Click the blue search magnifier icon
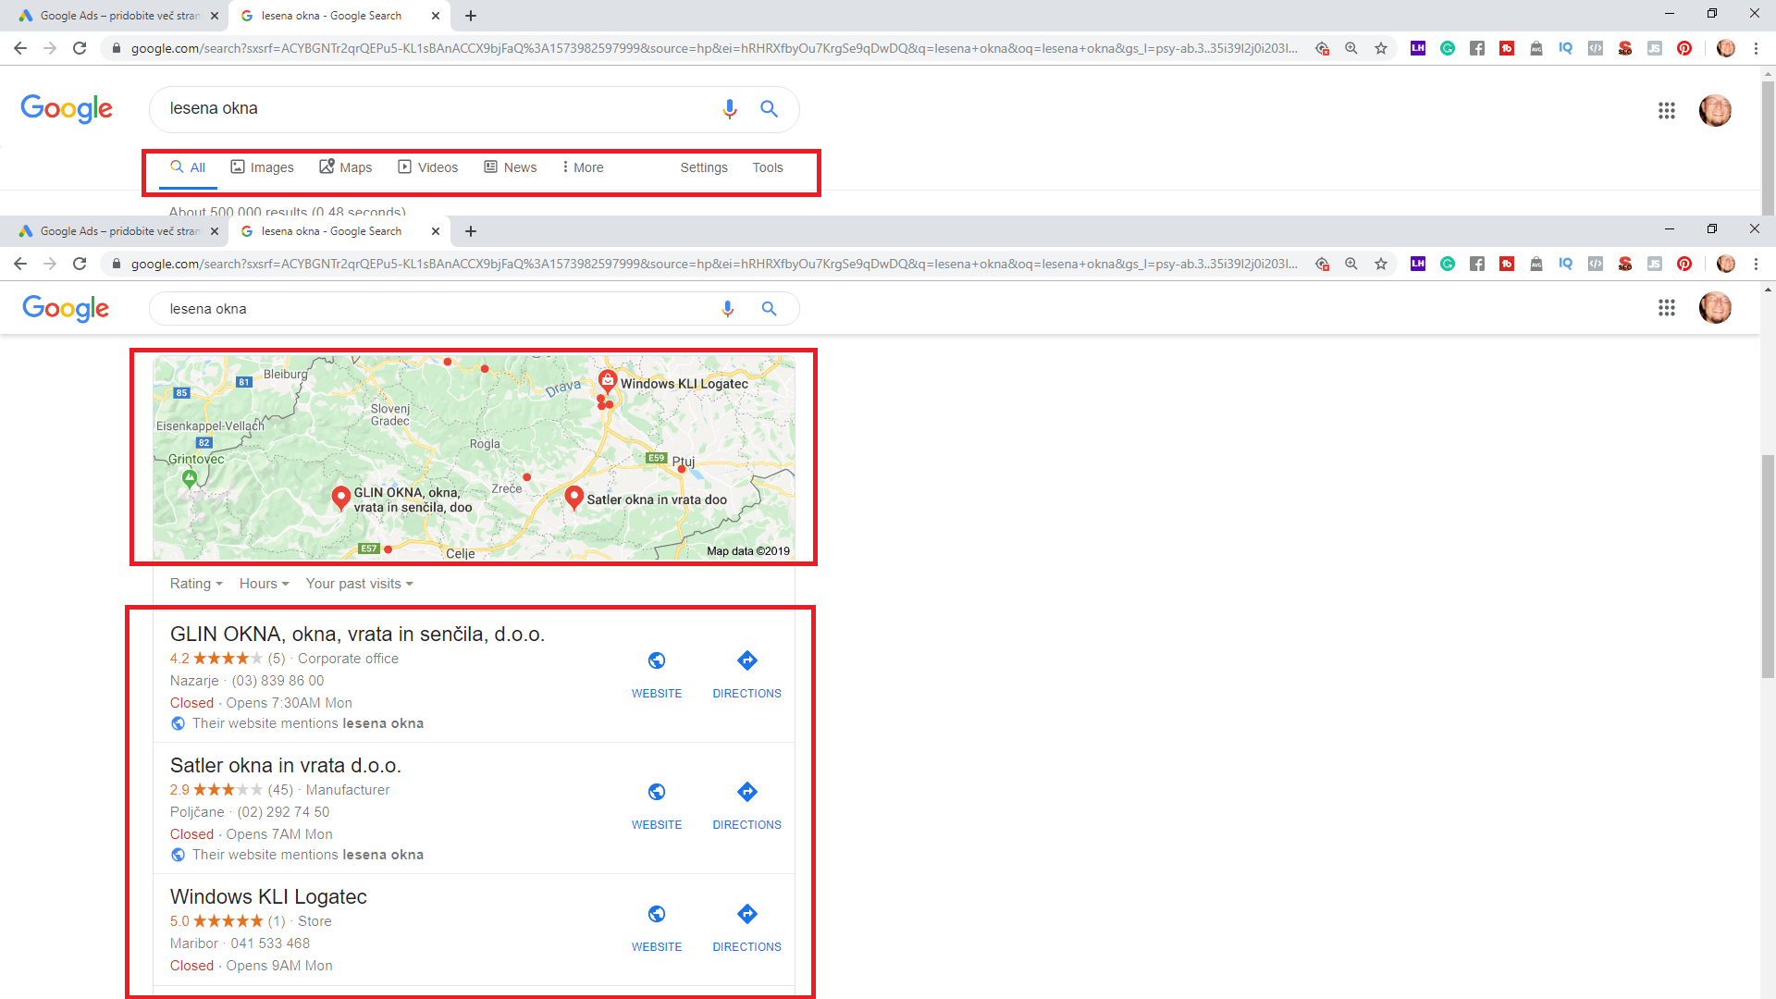The height and width of the screenshot is (999, 1776). (x=769, y=109)
